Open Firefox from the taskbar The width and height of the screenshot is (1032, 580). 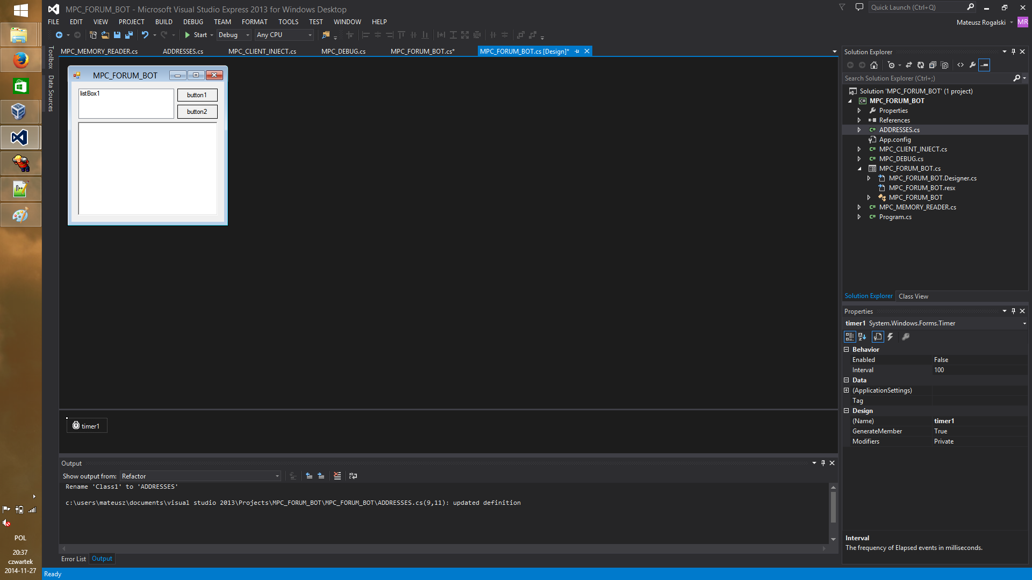coord(20,60)
